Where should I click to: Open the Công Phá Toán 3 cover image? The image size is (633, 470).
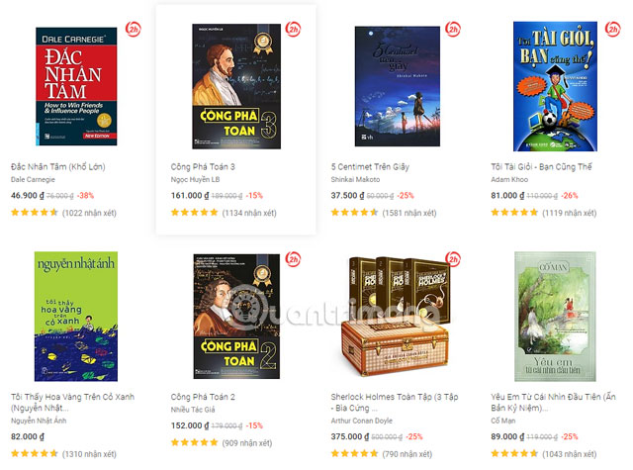[236, 86]
